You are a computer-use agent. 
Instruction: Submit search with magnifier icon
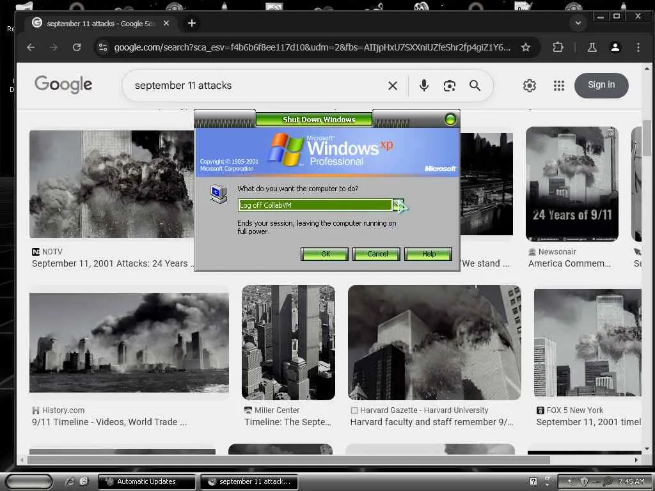[475, 86]
